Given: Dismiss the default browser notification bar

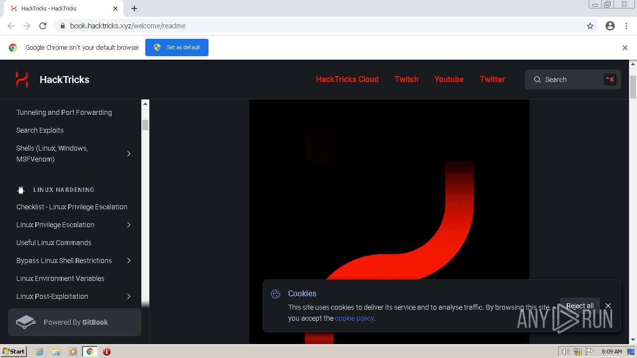Looking at the screenshot, I should click(625, 48).
